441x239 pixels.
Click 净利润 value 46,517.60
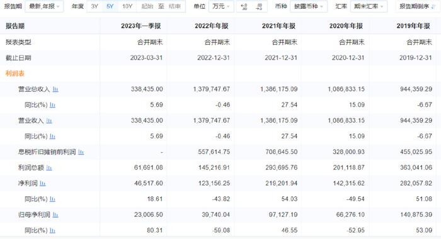(149, 184)
